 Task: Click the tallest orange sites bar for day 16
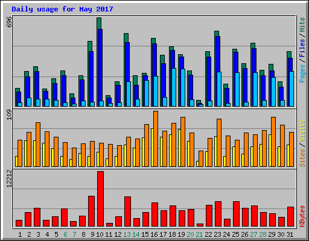click(x=156, y=139)
